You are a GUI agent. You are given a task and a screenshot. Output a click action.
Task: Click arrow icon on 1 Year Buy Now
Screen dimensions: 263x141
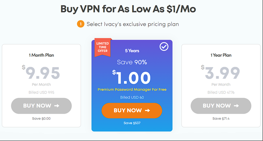[236, 106]
